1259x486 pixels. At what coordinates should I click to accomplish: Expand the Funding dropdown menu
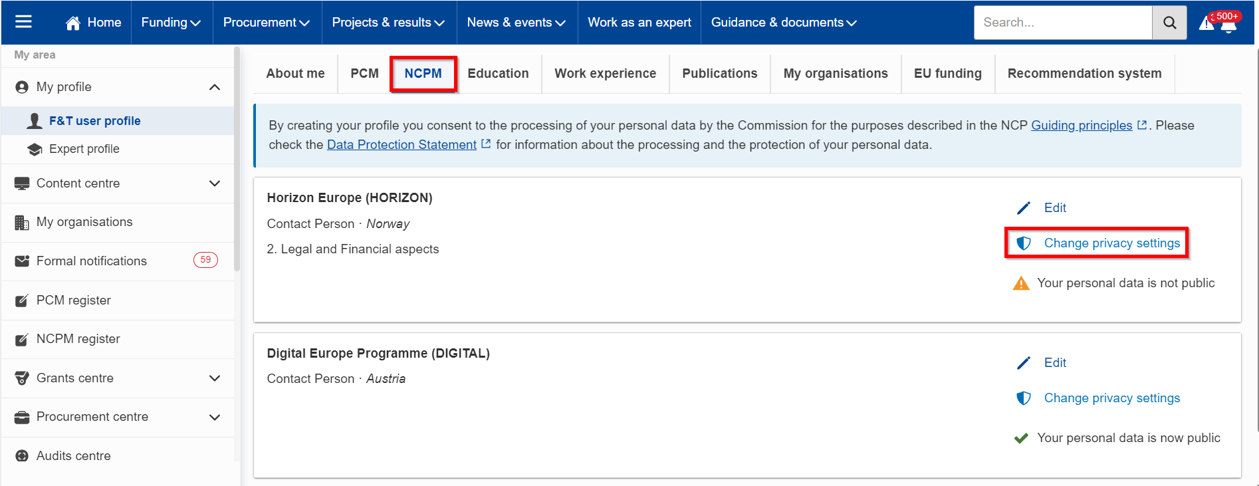point(171,23)
